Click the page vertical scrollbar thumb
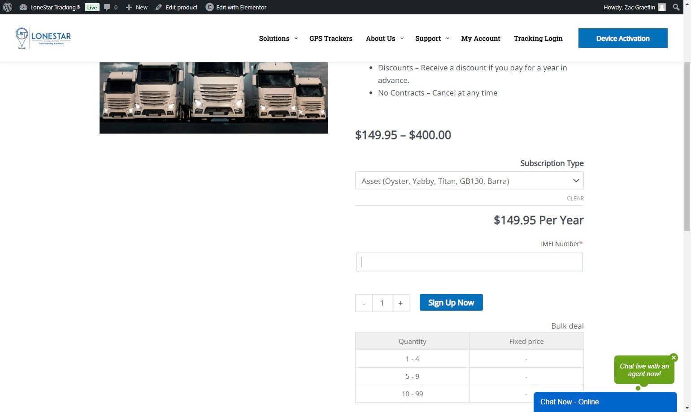This screenshot has height=412, width=691. click(x=687, y=147)
